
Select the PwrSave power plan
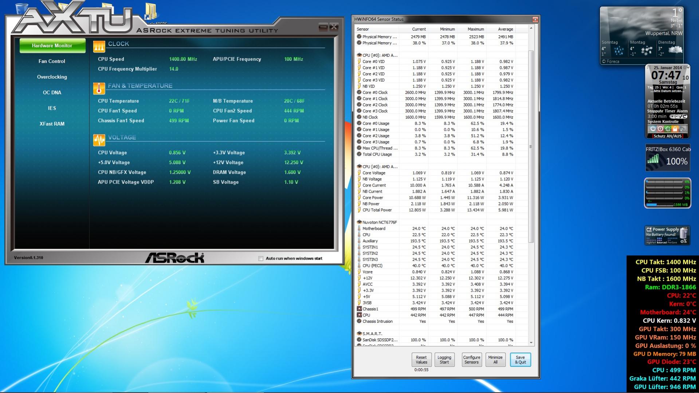click(672, 243)
